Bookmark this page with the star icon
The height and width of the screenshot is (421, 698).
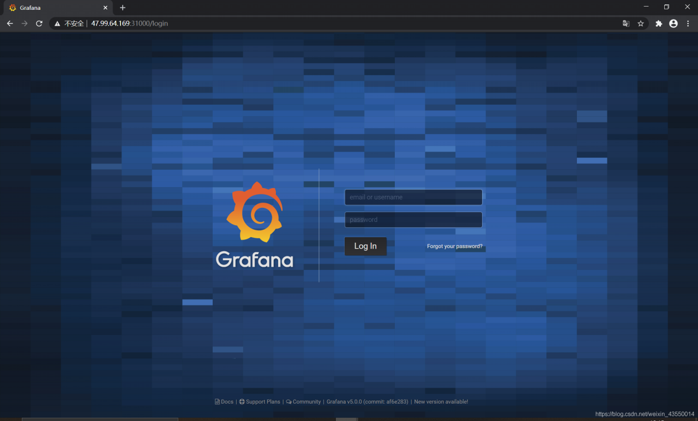[641, 23]
